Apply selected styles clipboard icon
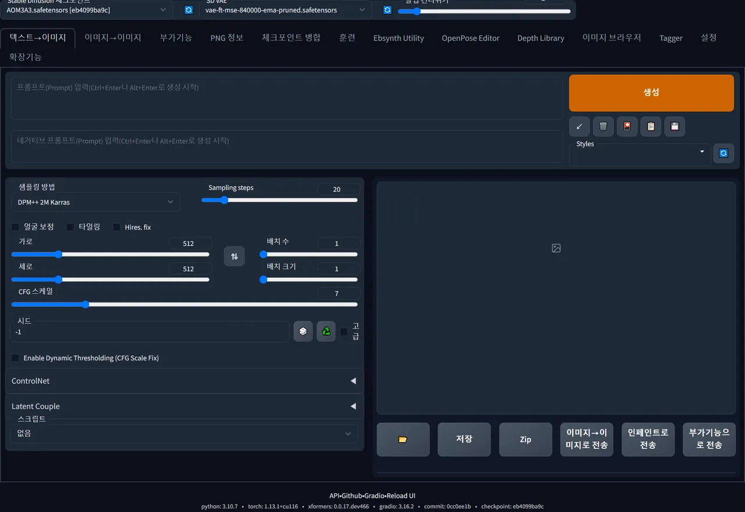Viewport: 745px width, 512px height. pos(651,126)
